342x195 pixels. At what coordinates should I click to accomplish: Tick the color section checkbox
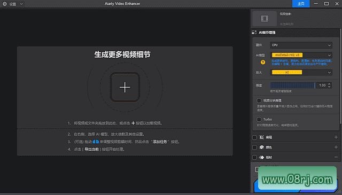coord(254,147)
